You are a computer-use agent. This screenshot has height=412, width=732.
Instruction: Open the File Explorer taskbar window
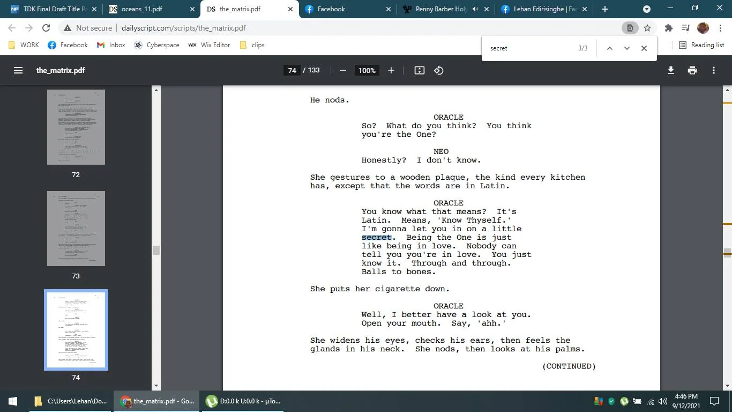click(70, 401)
